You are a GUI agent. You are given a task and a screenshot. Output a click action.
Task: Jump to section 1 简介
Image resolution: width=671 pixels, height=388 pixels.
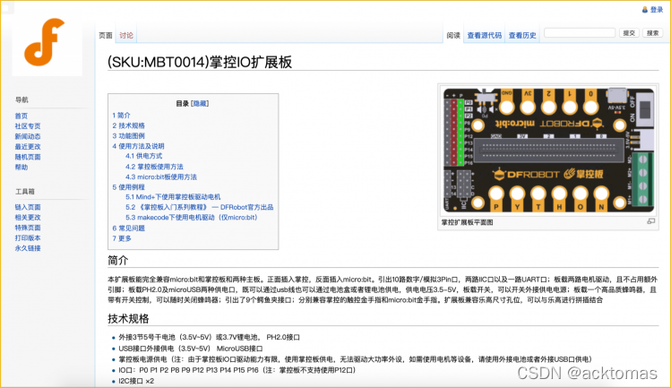coord(121,116)
